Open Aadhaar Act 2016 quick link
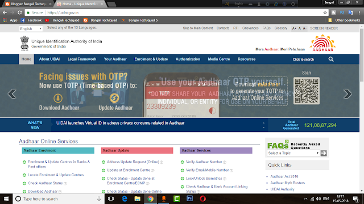The width and height of the screenshot is (364, 204). click(284, 176)
